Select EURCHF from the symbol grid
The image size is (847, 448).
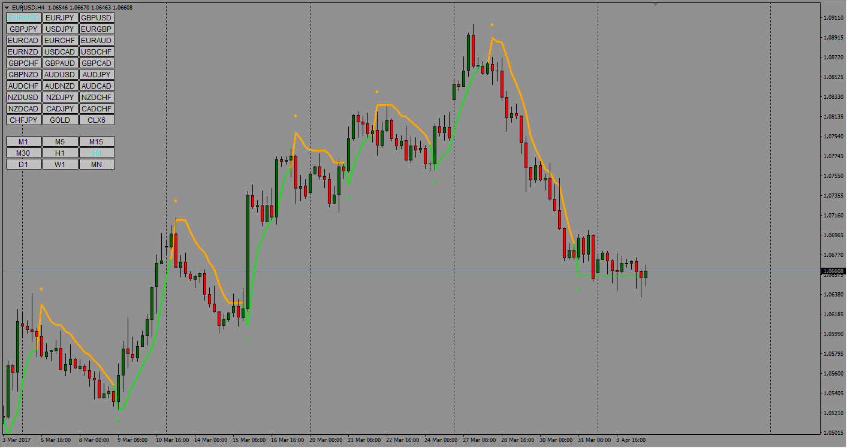point(60,40)
